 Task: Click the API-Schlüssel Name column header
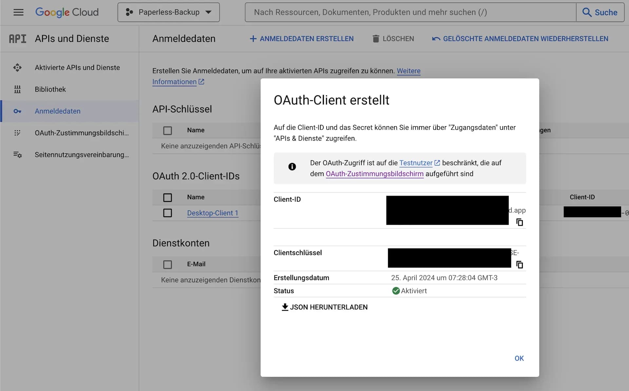(x=196, y=130)
